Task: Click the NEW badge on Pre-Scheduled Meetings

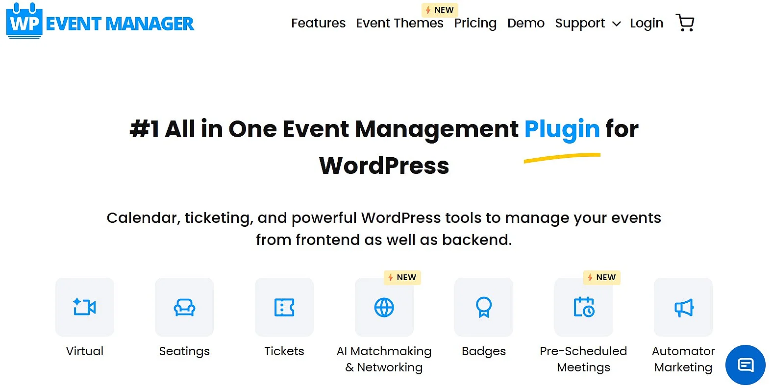Action: tap(601, 277)
